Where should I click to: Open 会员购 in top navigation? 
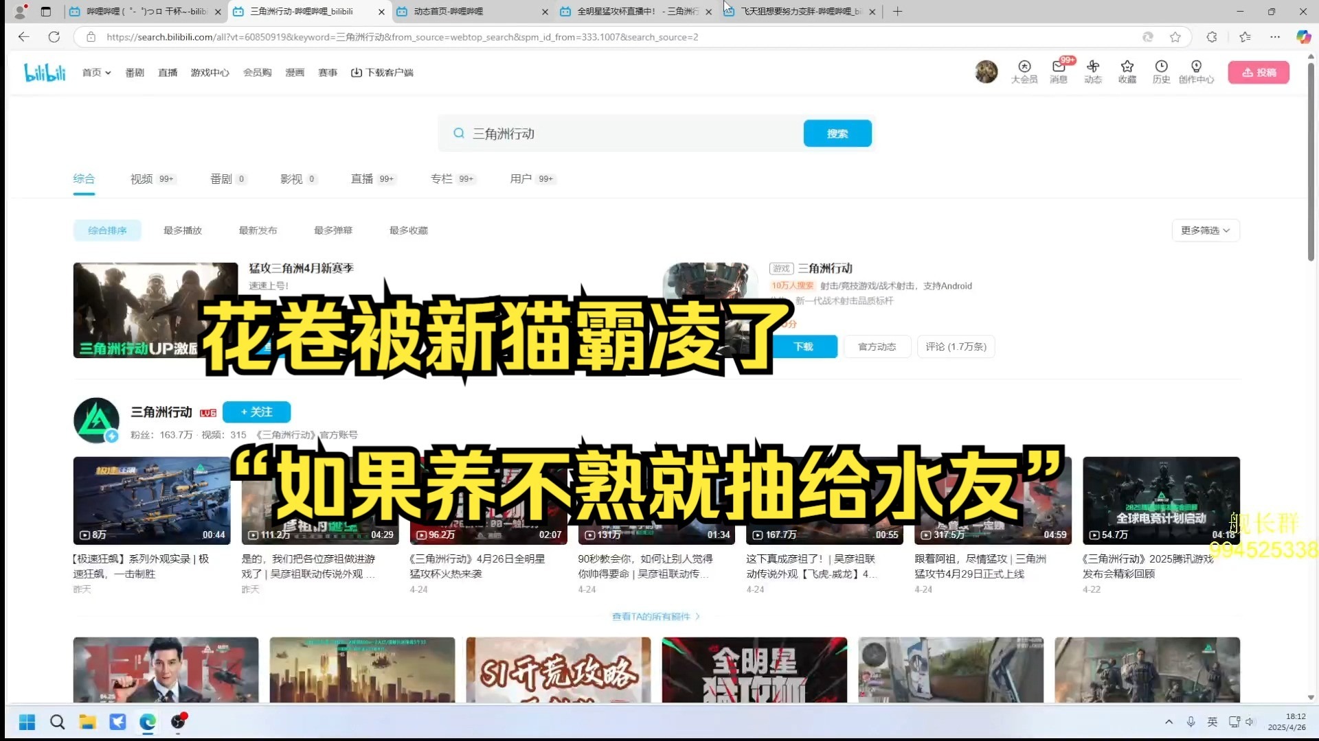click(258, 73)
